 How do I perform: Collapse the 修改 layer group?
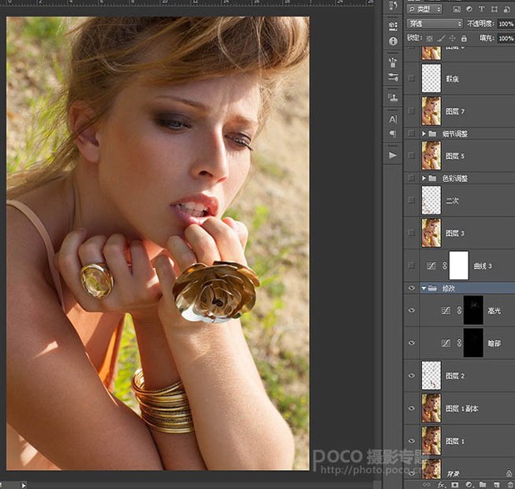[424, 288]
